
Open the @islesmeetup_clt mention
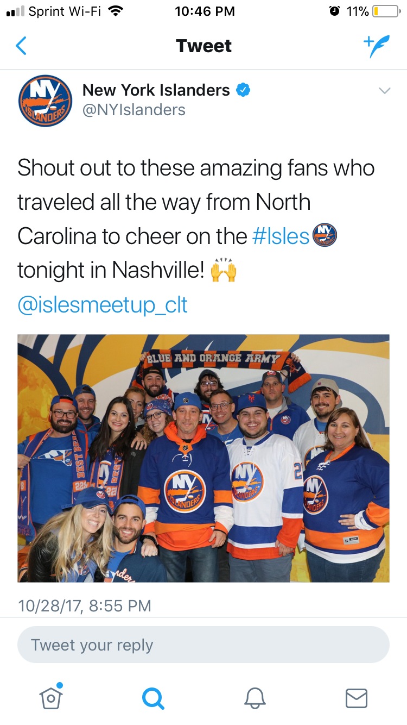tap(102, 304)
